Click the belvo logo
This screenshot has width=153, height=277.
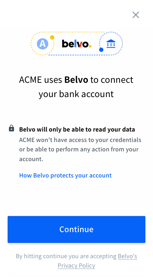pos(76,43)
